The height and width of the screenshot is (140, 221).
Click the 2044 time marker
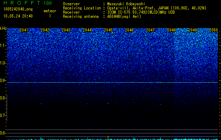87,30
